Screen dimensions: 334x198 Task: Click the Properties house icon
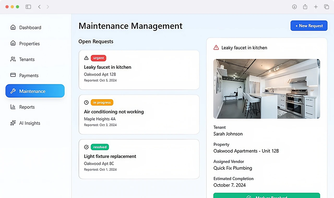13,43
